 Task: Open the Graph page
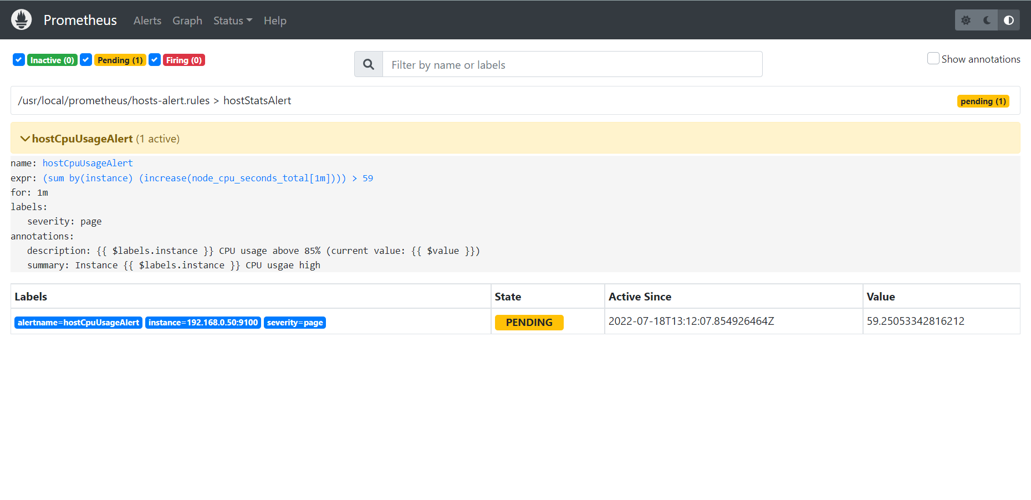tap(187, 21)
